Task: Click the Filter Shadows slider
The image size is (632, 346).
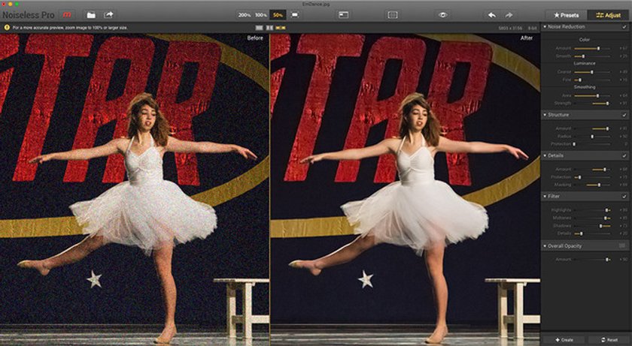Action: 591,226
